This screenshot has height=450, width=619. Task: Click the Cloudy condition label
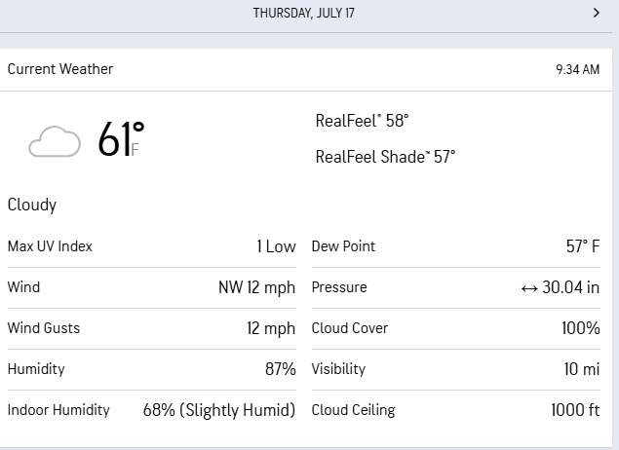point(32,205)
